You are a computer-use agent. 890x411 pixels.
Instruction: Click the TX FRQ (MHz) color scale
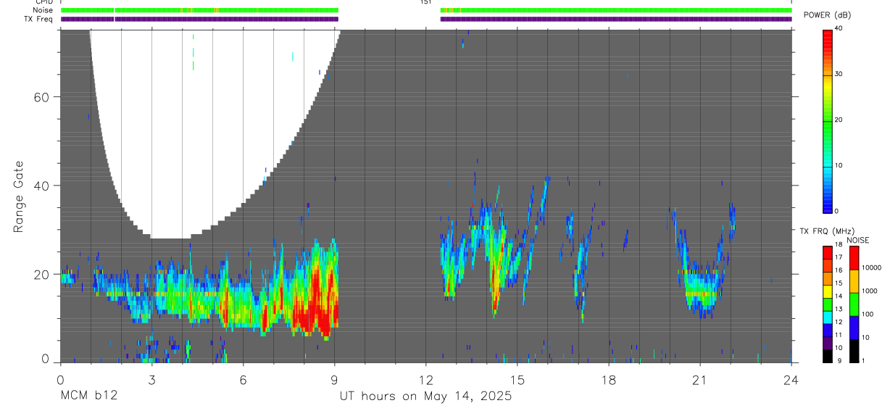(x=827, y=304)
